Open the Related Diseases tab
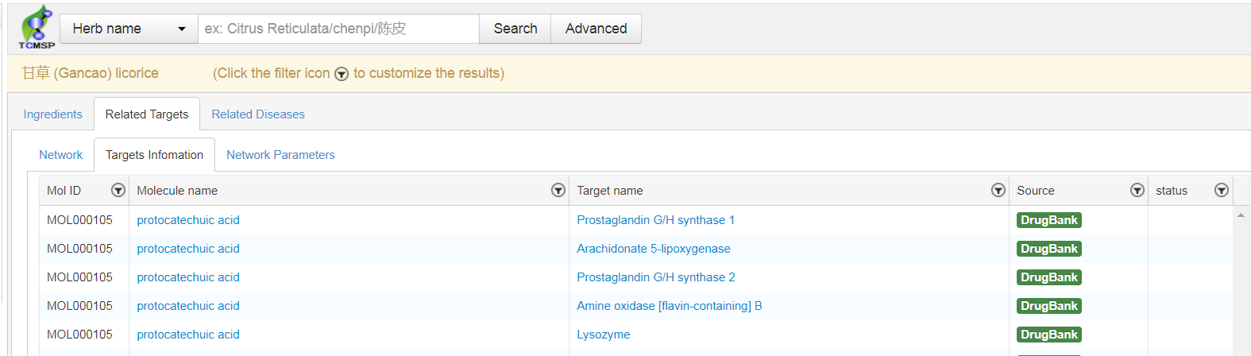 pyautogui.click(x=258, y=114)
